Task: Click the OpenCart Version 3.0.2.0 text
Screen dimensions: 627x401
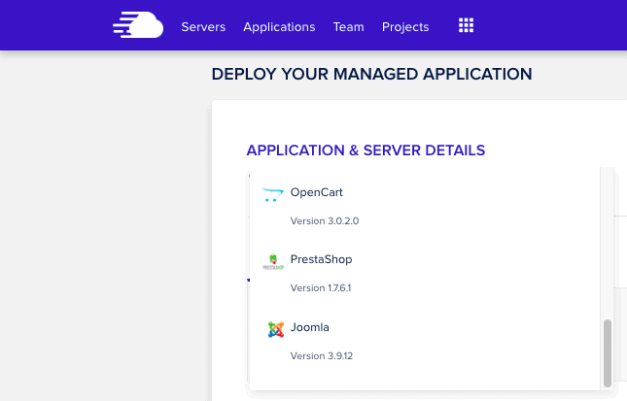Action: tap(325, 220)
